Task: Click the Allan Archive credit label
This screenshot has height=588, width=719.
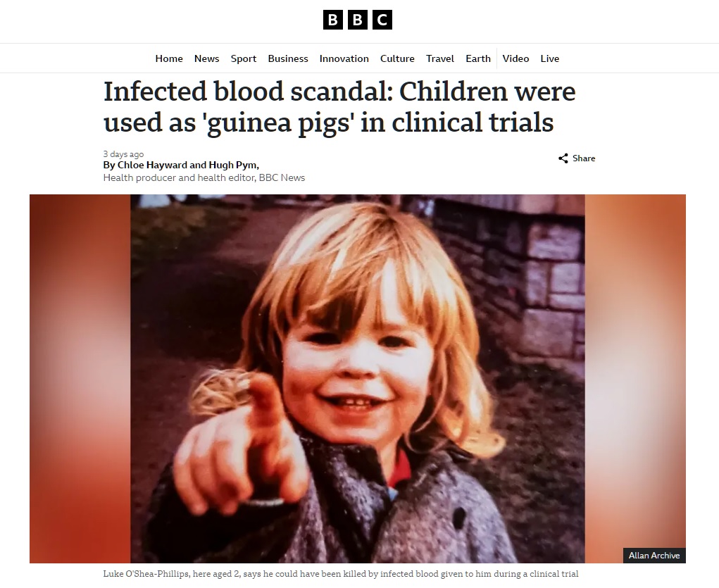Action: [x=654, y=556]
